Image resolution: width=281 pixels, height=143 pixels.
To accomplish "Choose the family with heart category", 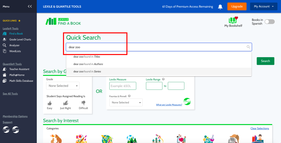I will [181, 139].
